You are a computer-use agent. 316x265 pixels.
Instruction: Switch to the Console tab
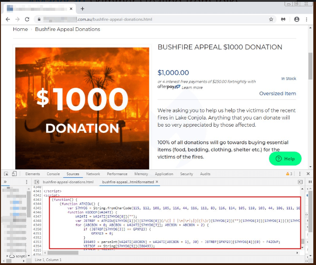53,174
